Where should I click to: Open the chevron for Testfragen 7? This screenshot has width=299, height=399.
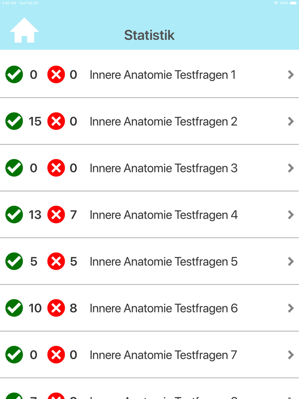point(291,355)
